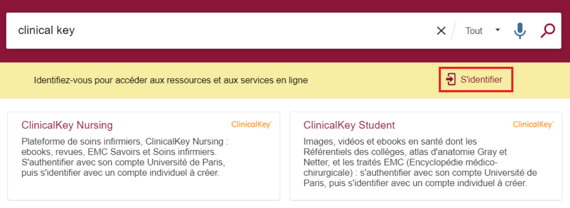This screenshot has height=208, width=570.
Task: Expand the search scope dropdown arrow
Action: coord(498,30)
